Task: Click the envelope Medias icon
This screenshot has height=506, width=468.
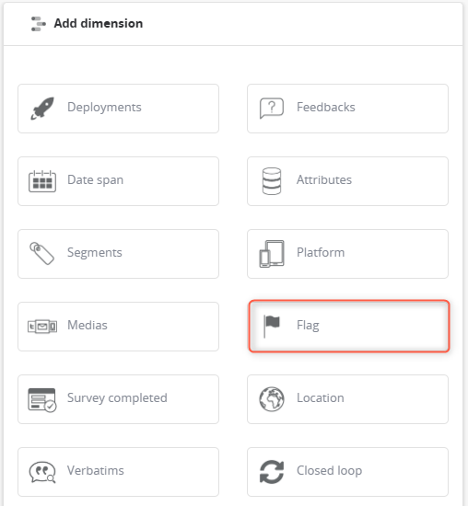Action: [x=42, y=327]
